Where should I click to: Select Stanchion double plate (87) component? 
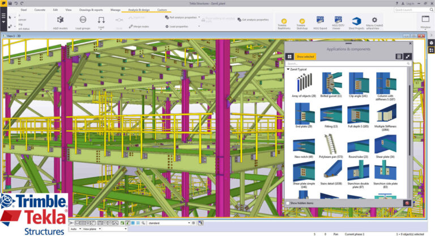358,175
